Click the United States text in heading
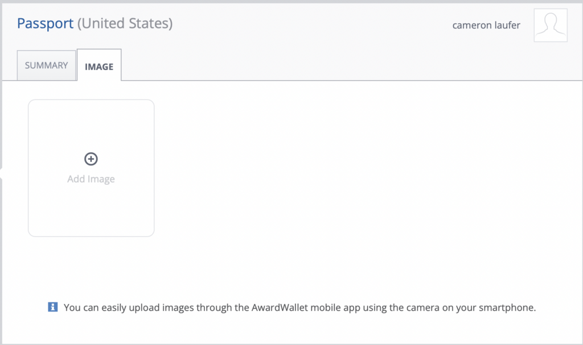Image resolution: width=583 pixels, height=345 pixels. coord(125,23)
